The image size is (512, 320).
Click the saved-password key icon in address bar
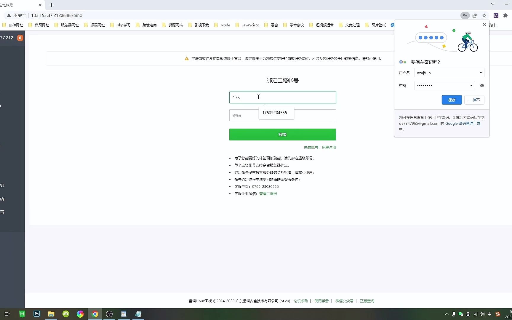point(465,15)
